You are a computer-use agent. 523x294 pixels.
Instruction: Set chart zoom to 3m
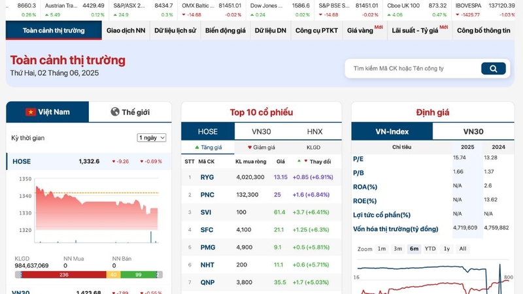pos(397,249)
